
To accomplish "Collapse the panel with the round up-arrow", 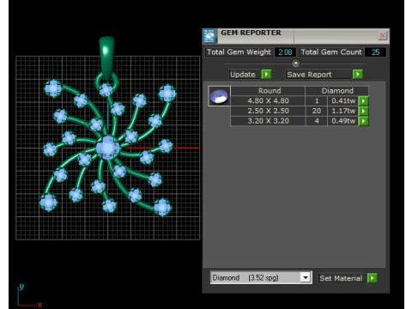I will 295,63.
